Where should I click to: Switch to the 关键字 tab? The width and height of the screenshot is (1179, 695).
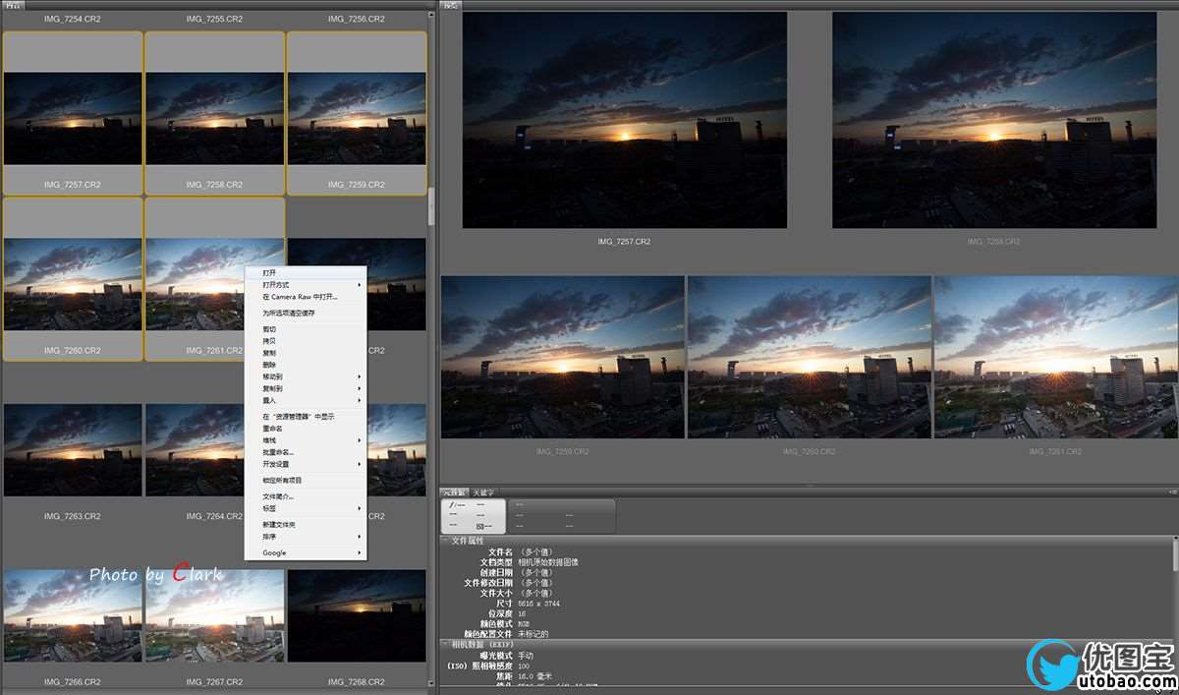(485, 492)
